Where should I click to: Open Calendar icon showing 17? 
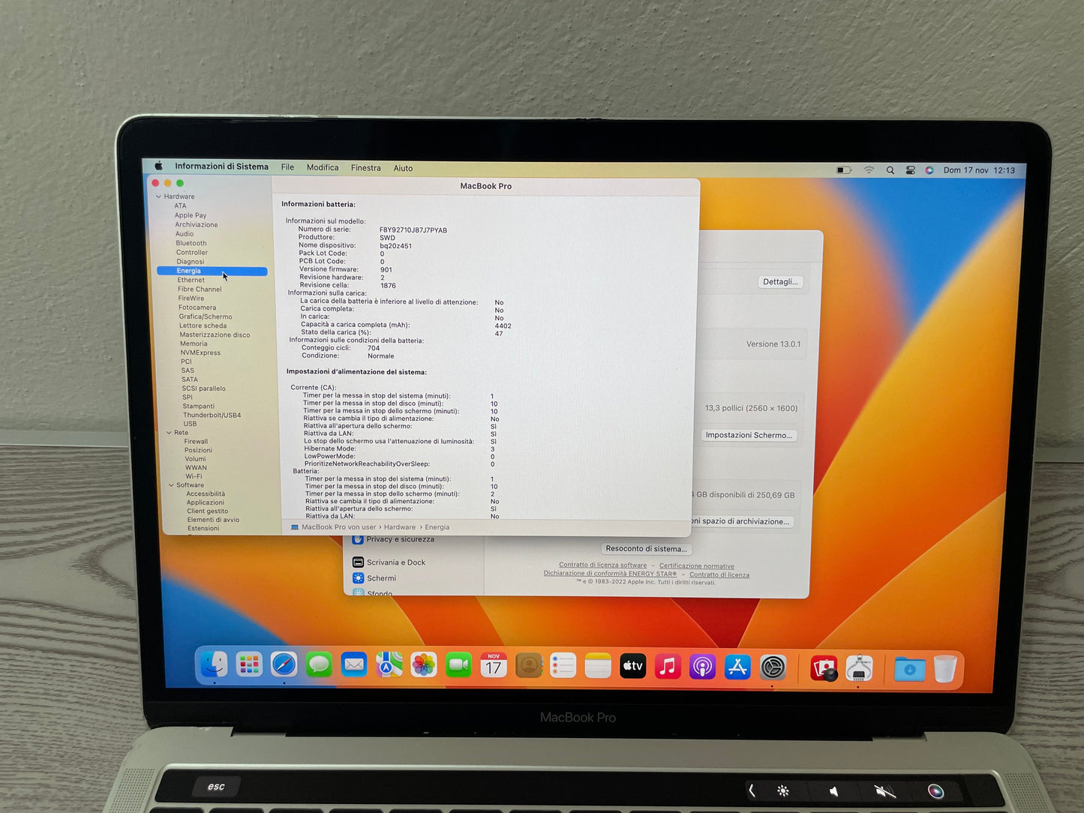click(x=494, y=665)
